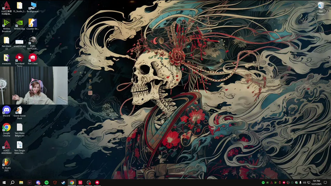Open the volume control in system tray
This screenshot has height=186, width=331.
pos(304,183)
